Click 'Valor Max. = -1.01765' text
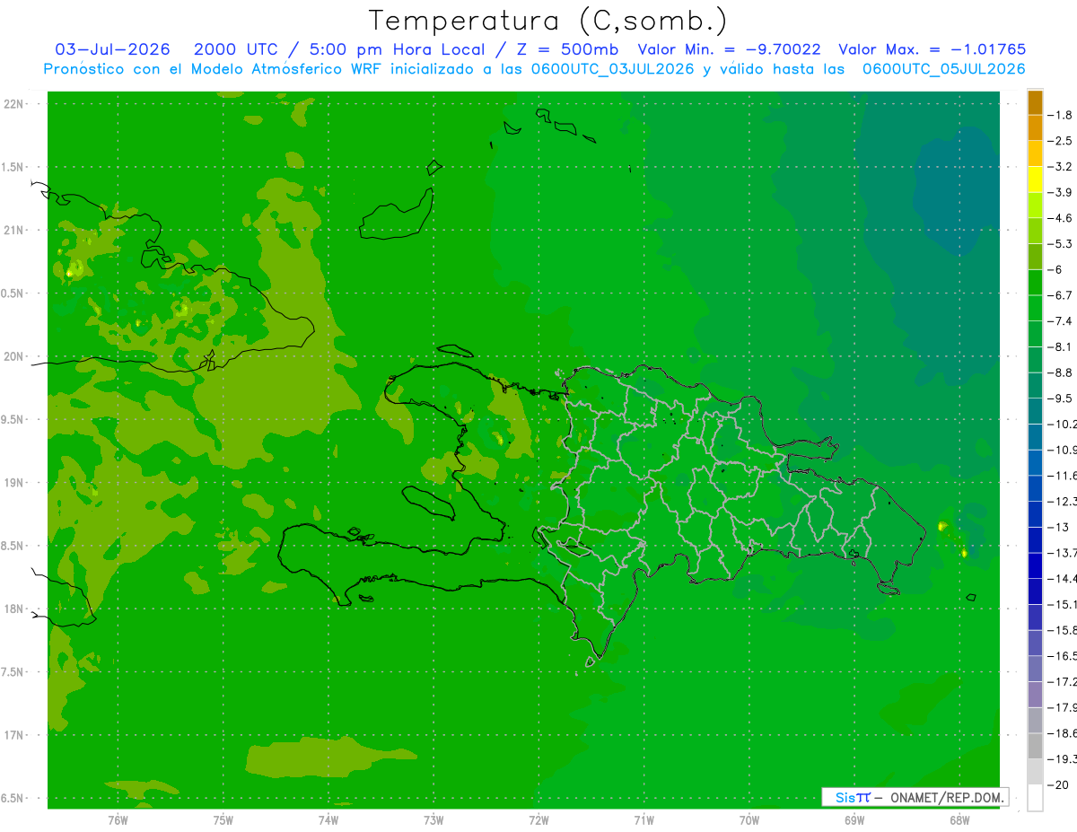 pos(932,49)
